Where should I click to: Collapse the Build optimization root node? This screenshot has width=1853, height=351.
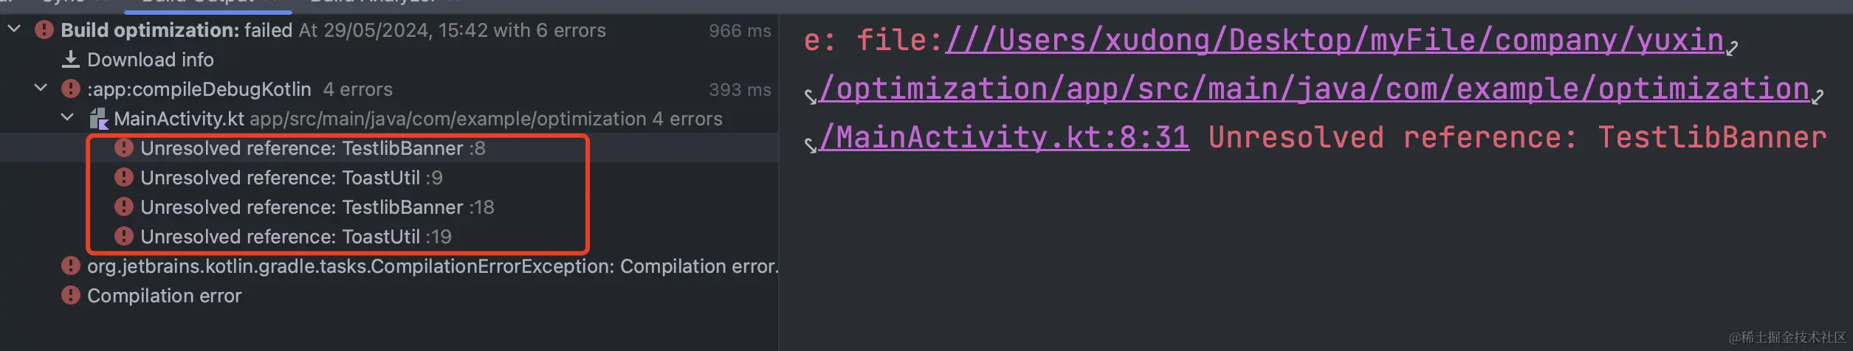[14, 29]
